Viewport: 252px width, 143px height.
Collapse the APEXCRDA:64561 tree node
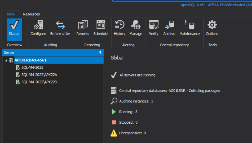coord(6,60)
